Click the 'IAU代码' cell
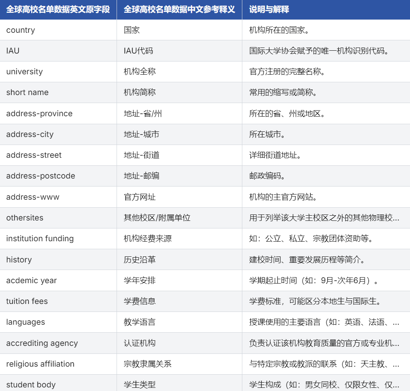This screenshot has height=391, width=410. [x=179, y=51]
